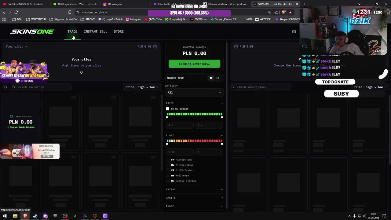The height and width of the screenshot is (220, 391).
Task: Click the double-chevron under 'Your offer'
Action: (81, 72)
